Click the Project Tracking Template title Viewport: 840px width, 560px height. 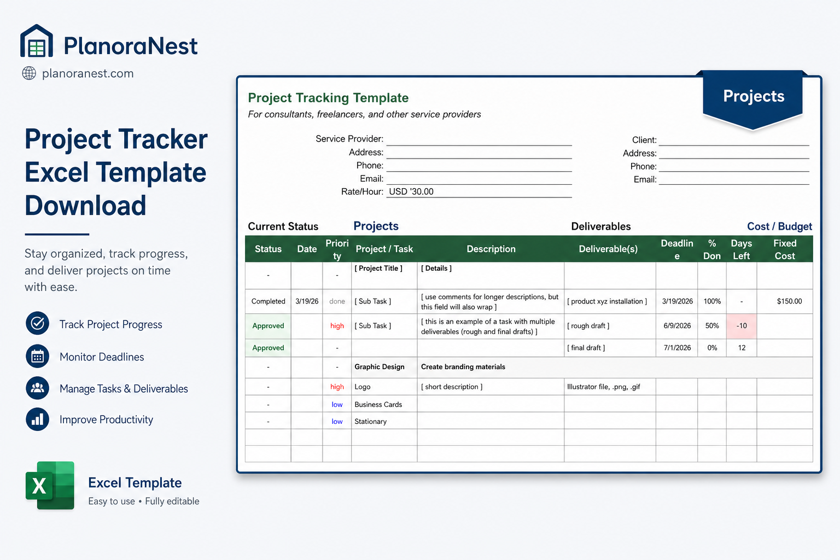click(x=328, y=98)
